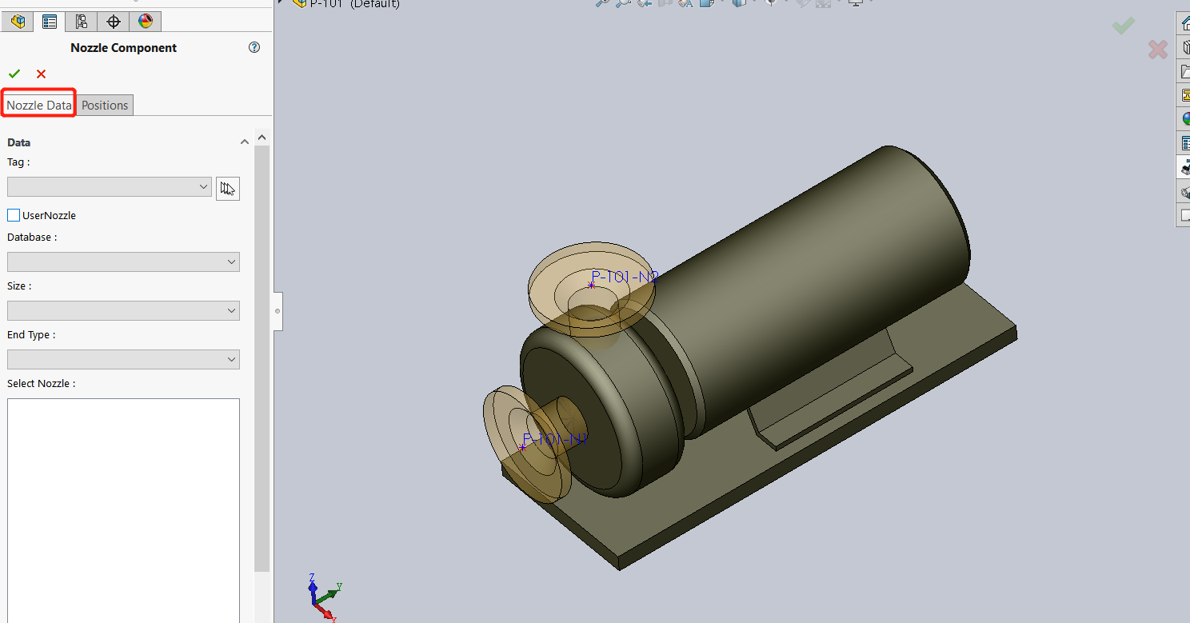Select the P-101-N1 nozzle label

[555, 439]
